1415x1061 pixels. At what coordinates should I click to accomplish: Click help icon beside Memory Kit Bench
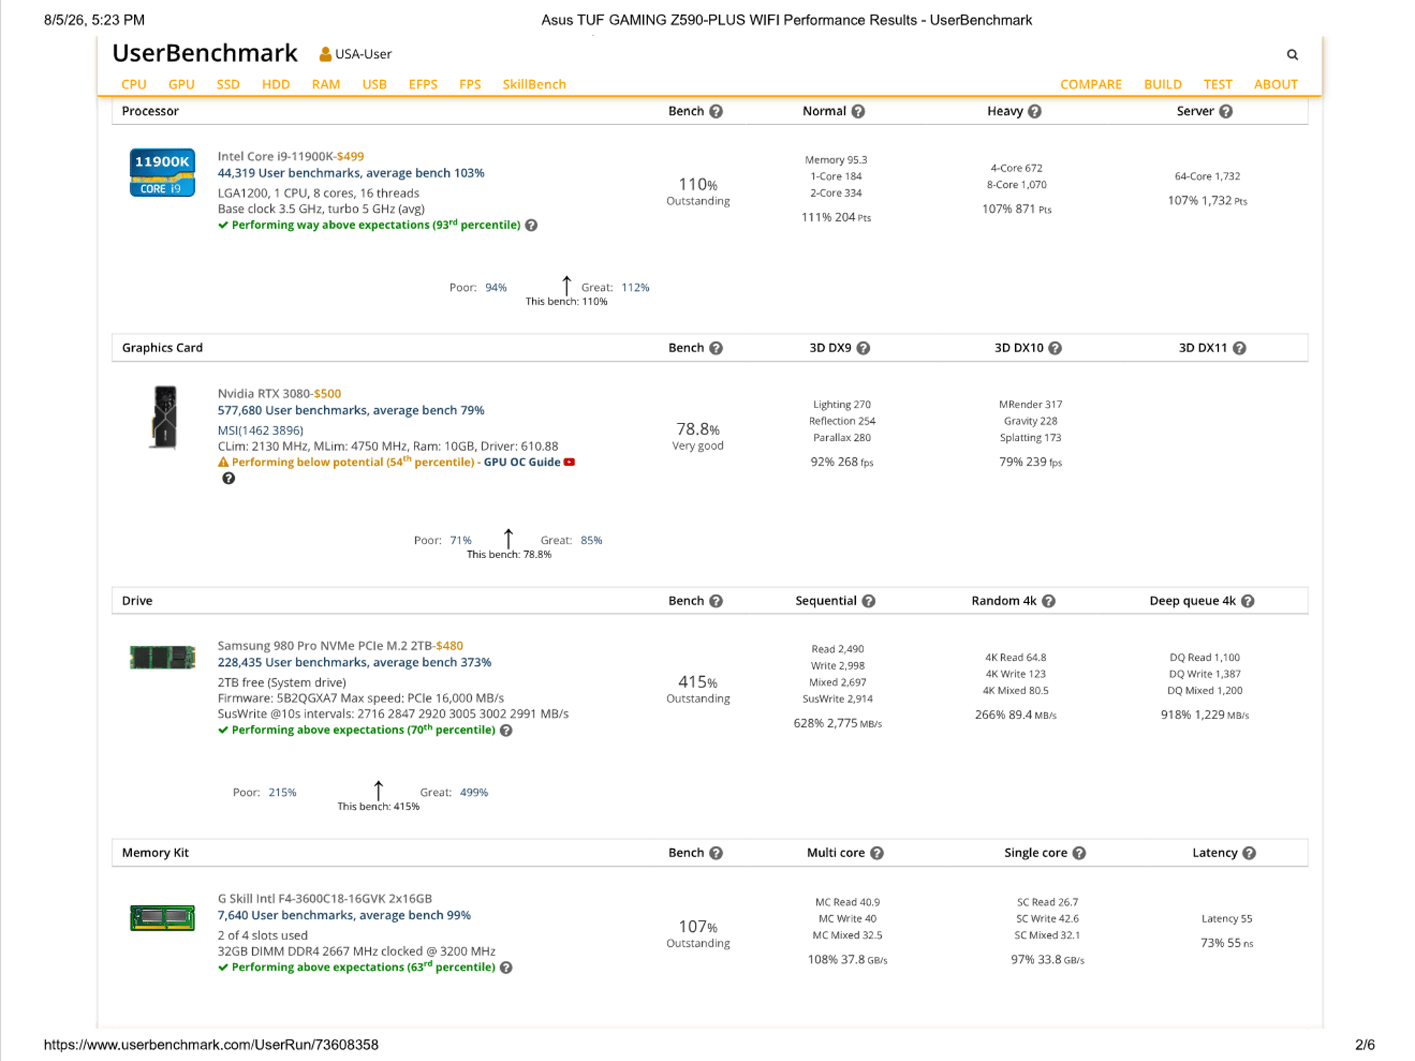pyautogui.click(x=716, y=853)
